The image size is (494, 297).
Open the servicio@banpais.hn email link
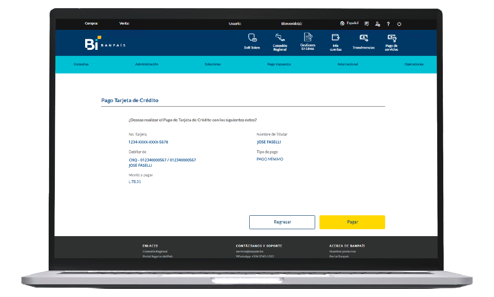(250, 251)
